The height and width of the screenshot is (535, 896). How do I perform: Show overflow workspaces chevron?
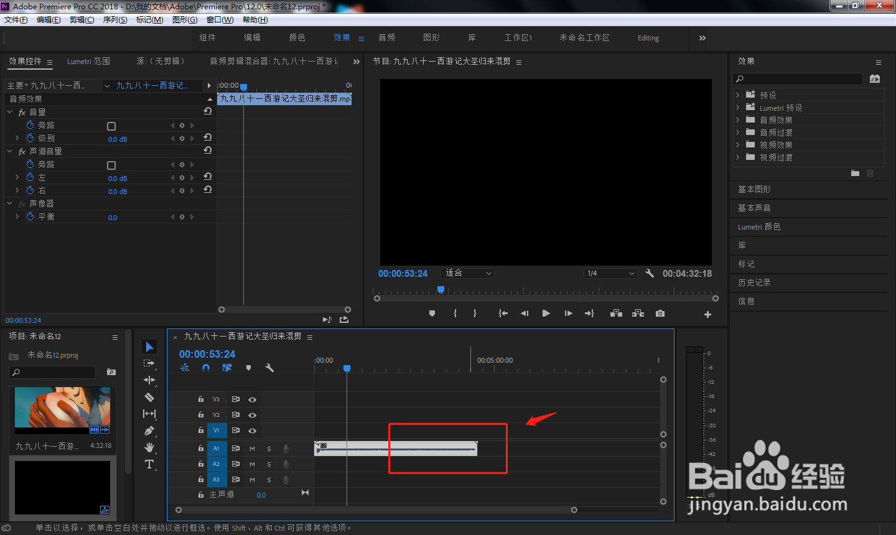click(x=702, y=38)
